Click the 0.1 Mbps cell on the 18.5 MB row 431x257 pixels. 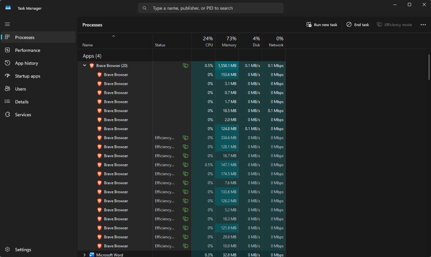(x=274, y=110)
